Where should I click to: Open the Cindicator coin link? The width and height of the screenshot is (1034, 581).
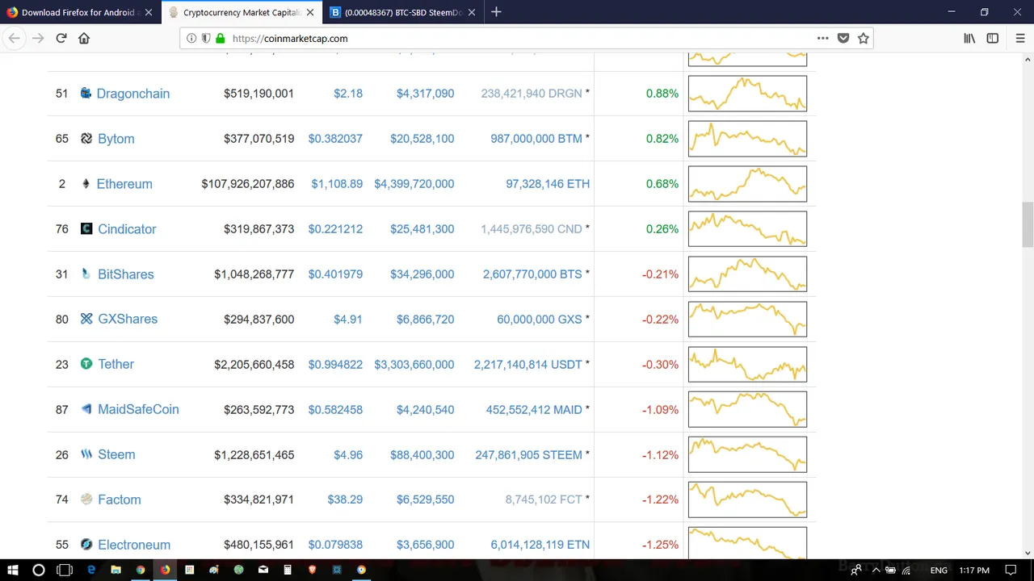point(127,229)
